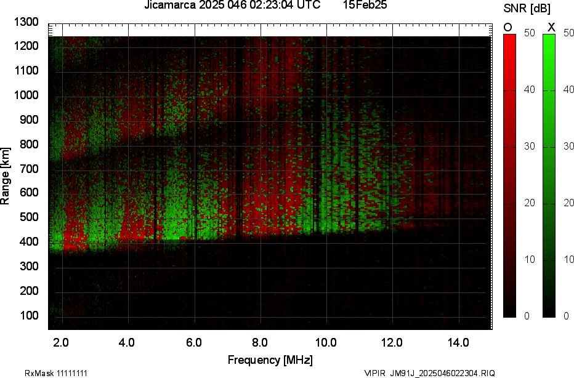
Task: Click the 1100 range tick label
Action: [x=26, y=71]
